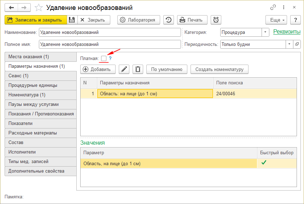This screenshot has width=304, height=204.
Task: Open the Периодичность field open-form icon
Action: tap(297, 44)
